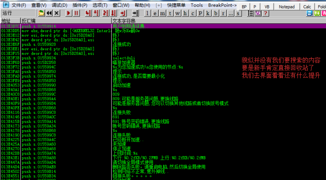Screen dimensions: 326x180
Task: Open the 文件(F) menu
Action: point(19,5)
